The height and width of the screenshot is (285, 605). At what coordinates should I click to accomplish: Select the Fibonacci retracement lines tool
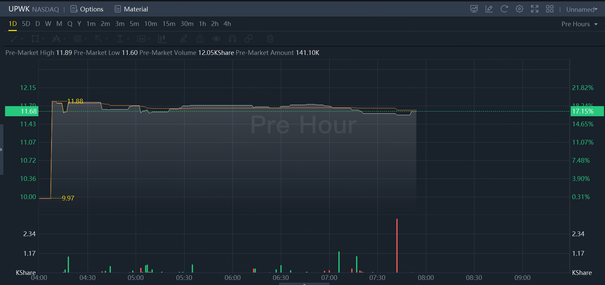(x=77, y=39)
